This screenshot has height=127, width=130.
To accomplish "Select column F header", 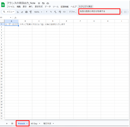I will (x=80, y=21).
